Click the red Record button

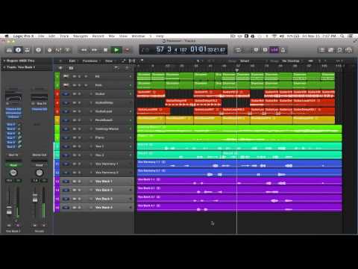tap(127, 50)
